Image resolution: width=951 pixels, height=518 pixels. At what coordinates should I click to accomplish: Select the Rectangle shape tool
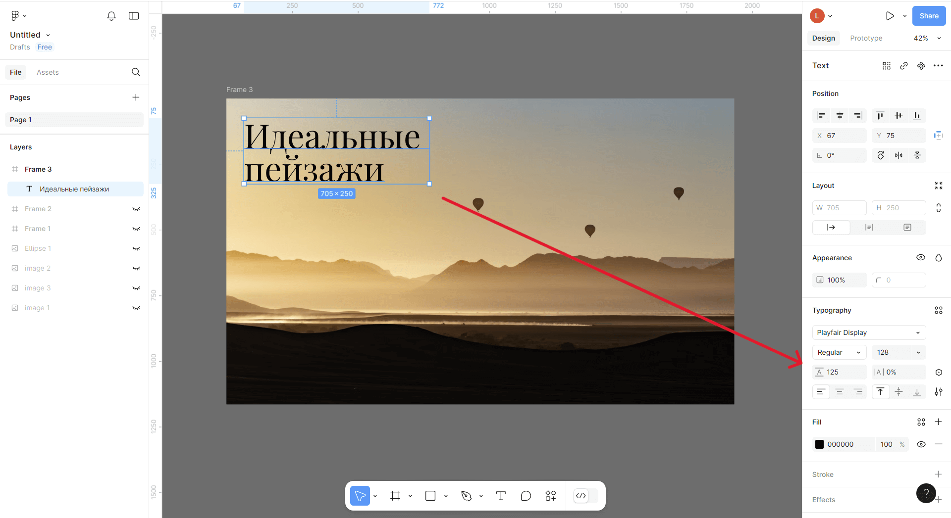(x=430, y=496)
